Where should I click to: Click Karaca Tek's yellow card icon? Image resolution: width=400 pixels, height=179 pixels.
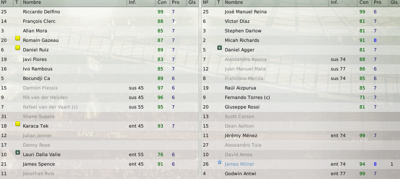point(17,124)
